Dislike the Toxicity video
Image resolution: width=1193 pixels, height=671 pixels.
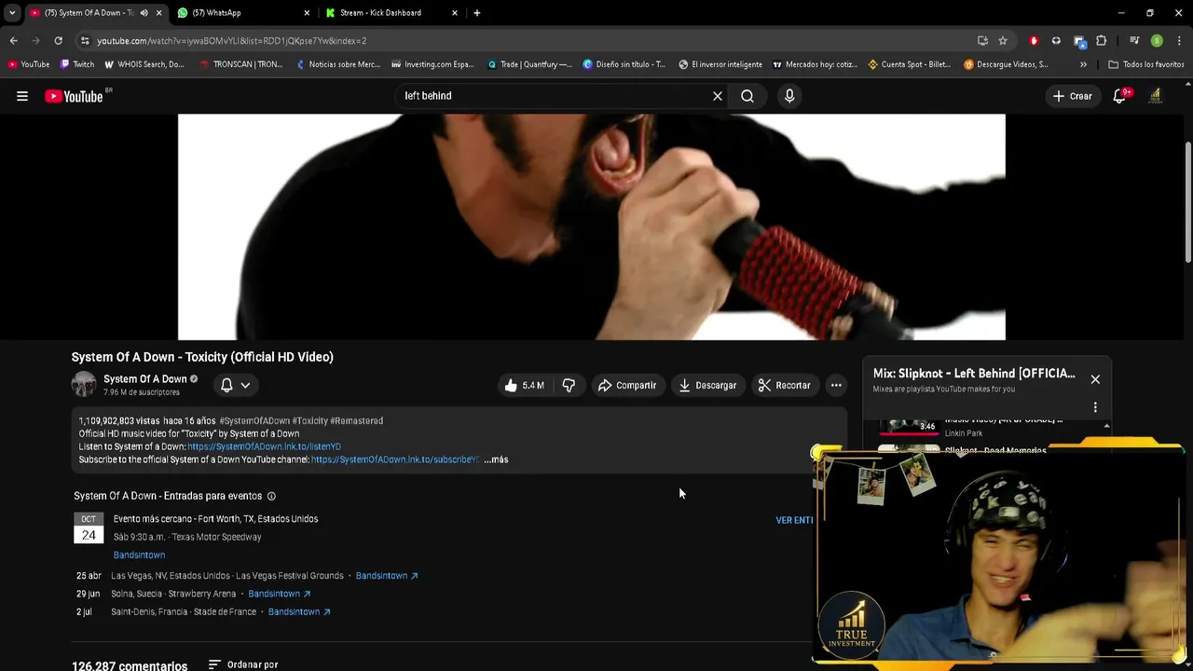[569, 385]
